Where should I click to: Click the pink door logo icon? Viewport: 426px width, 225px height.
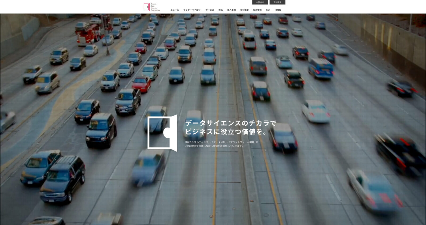coord(147,7)
